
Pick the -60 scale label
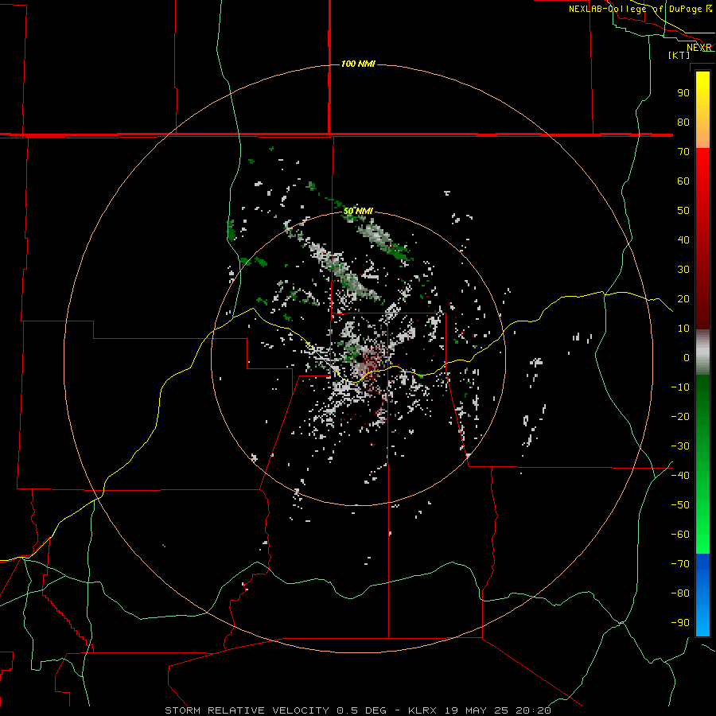click(680, 535)
